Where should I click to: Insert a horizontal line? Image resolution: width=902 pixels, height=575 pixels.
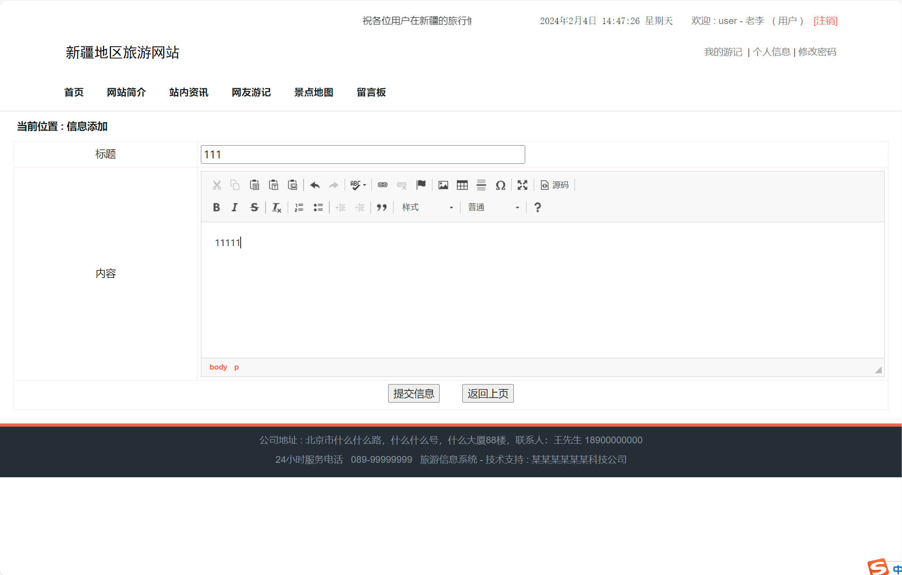tap(481, 185)
